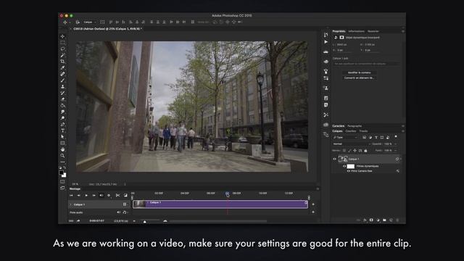
Task: Select the Path Selection arrow tool
Action: click(x=62, y=137)
